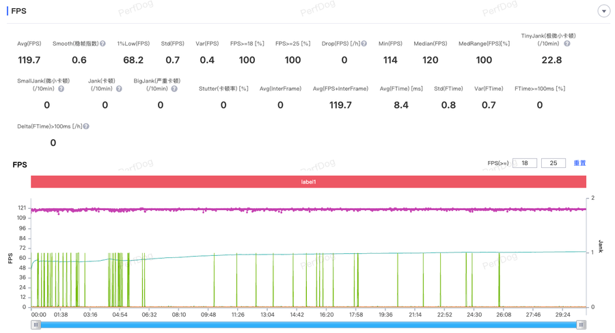The width and height of the screenshot is (615, 333).
Task: Click the 1%Low(FPS) value 68.2
Action: point(133,60)
